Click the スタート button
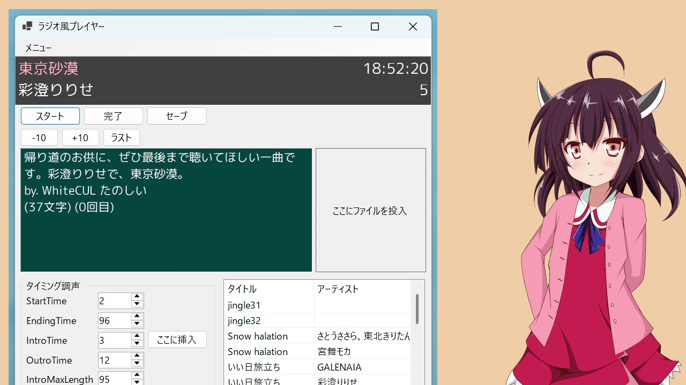 pyautogui.click(x=50, y=116)
